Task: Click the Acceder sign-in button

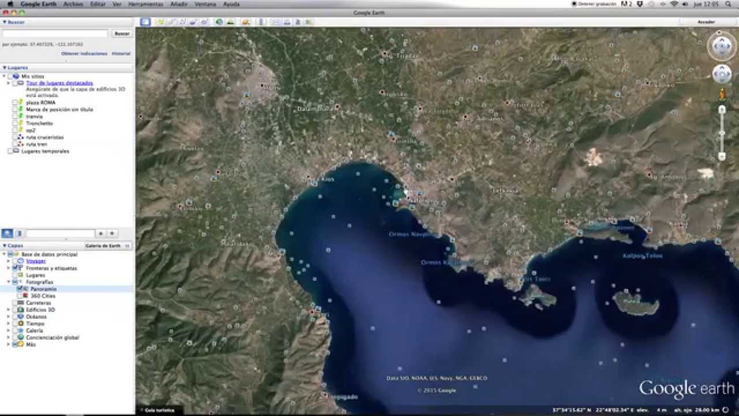Action: 706,22
